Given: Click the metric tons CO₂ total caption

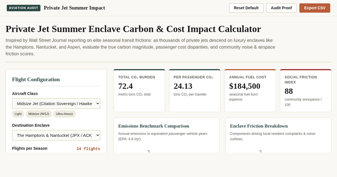Looking at the screenshot, I should [134, 94].
